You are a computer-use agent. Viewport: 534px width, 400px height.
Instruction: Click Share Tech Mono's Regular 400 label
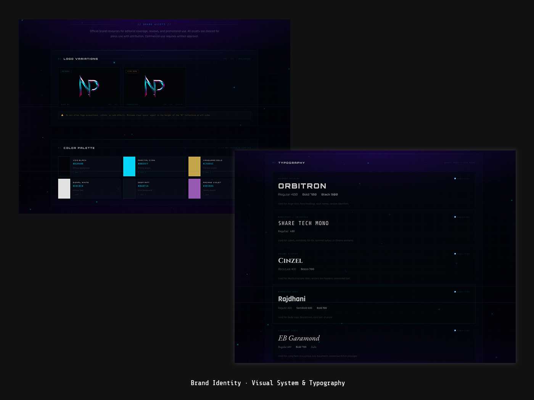[286, 231]
